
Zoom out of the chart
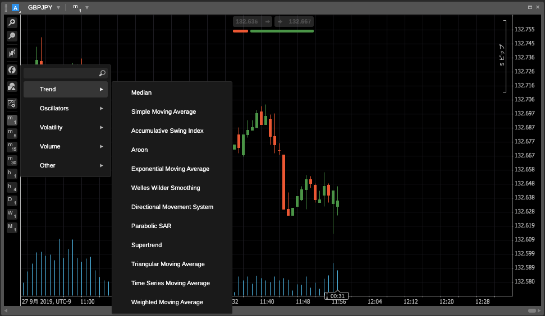tap(12, 36)
